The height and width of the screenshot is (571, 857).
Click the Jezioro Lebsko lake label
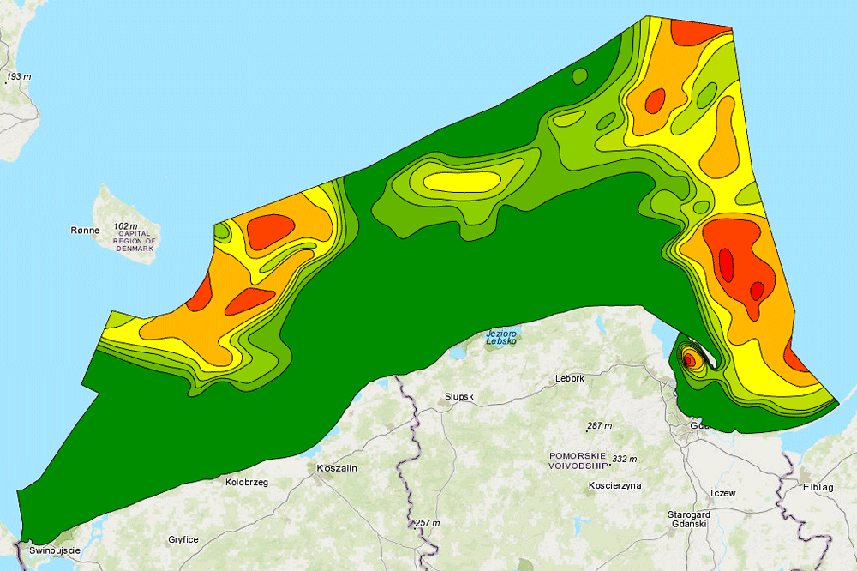[503, 337]
